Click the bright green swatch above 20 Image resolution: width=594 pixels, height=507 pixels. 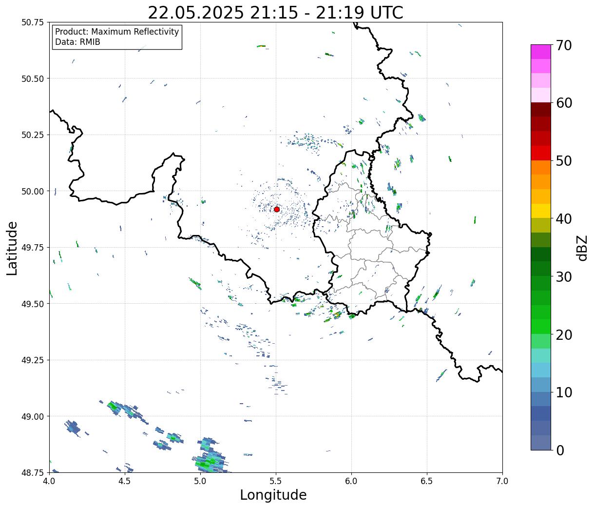[541, 326]
